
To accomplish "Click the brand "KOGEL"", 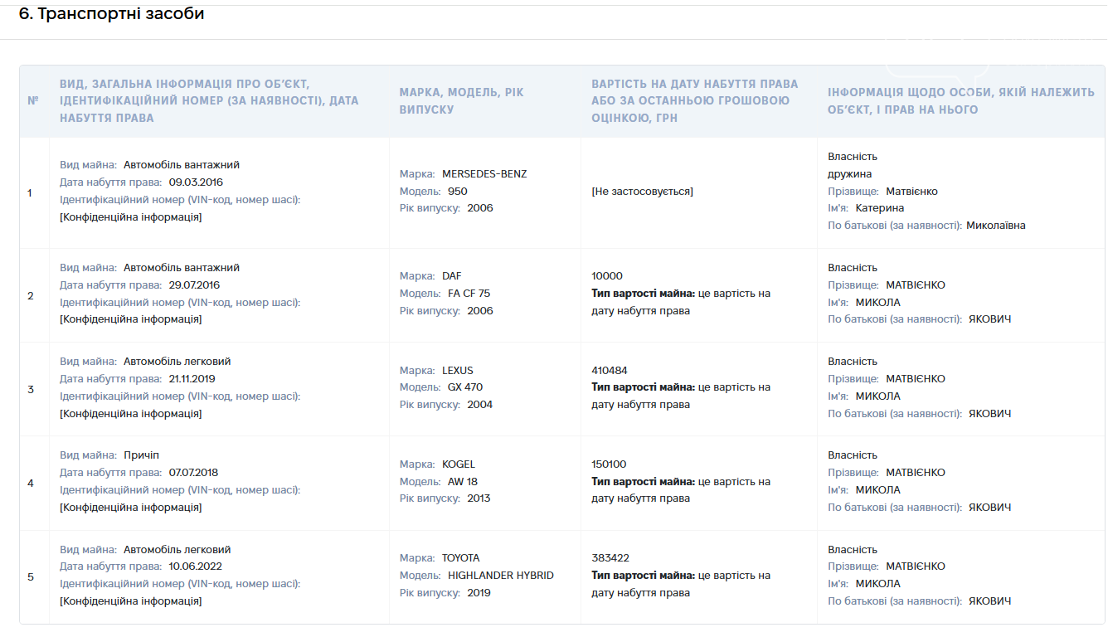I will click(x=459, y=464).
